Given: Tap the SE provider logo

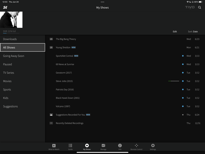Looking at the screenshot, I should click(5, 7).
